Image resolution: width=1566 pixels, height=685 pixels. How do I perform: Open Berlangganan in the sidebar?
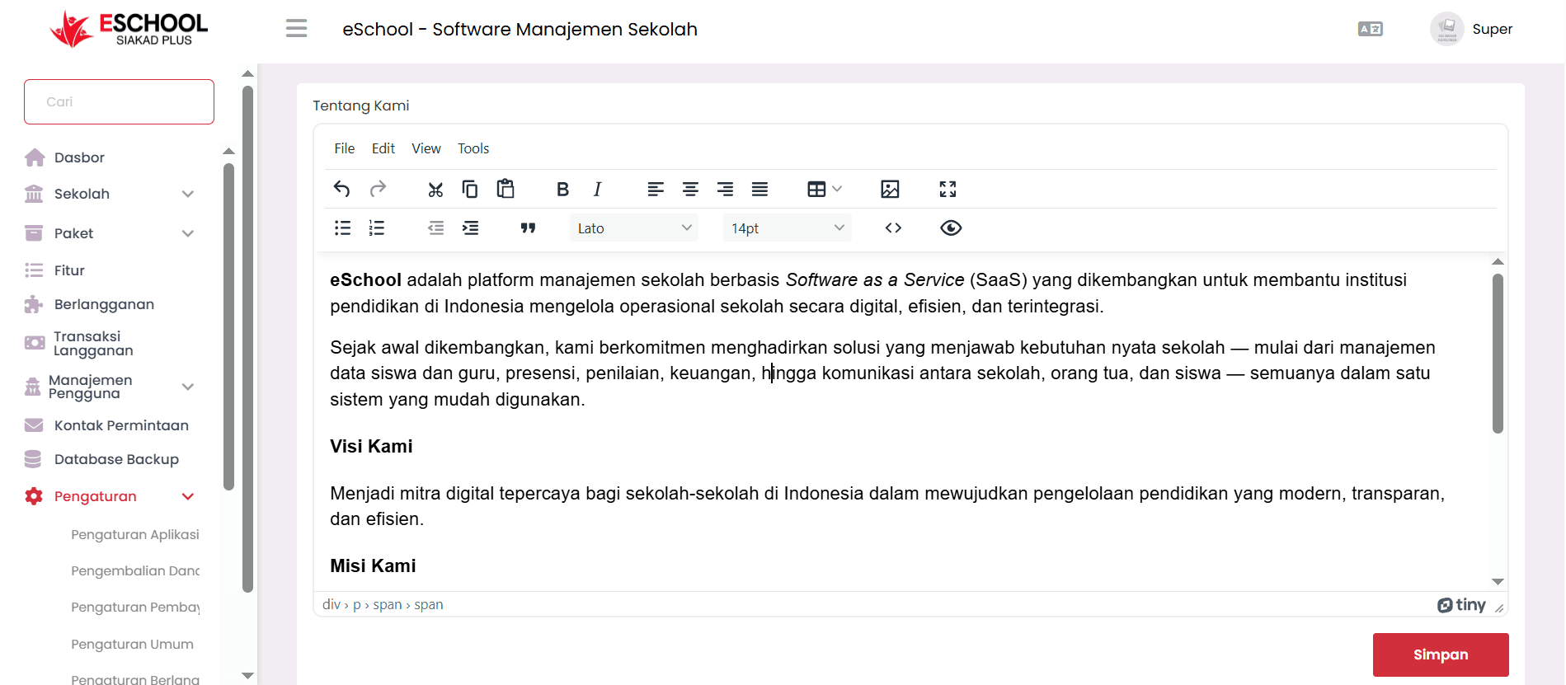[x=104, y=304]
